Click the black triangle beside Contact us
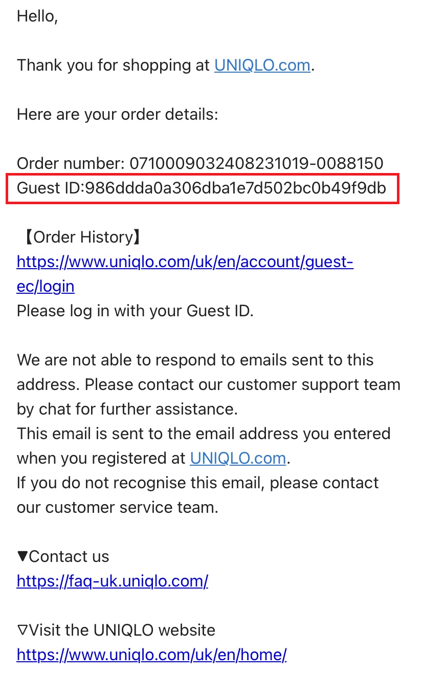 [23, 557]
